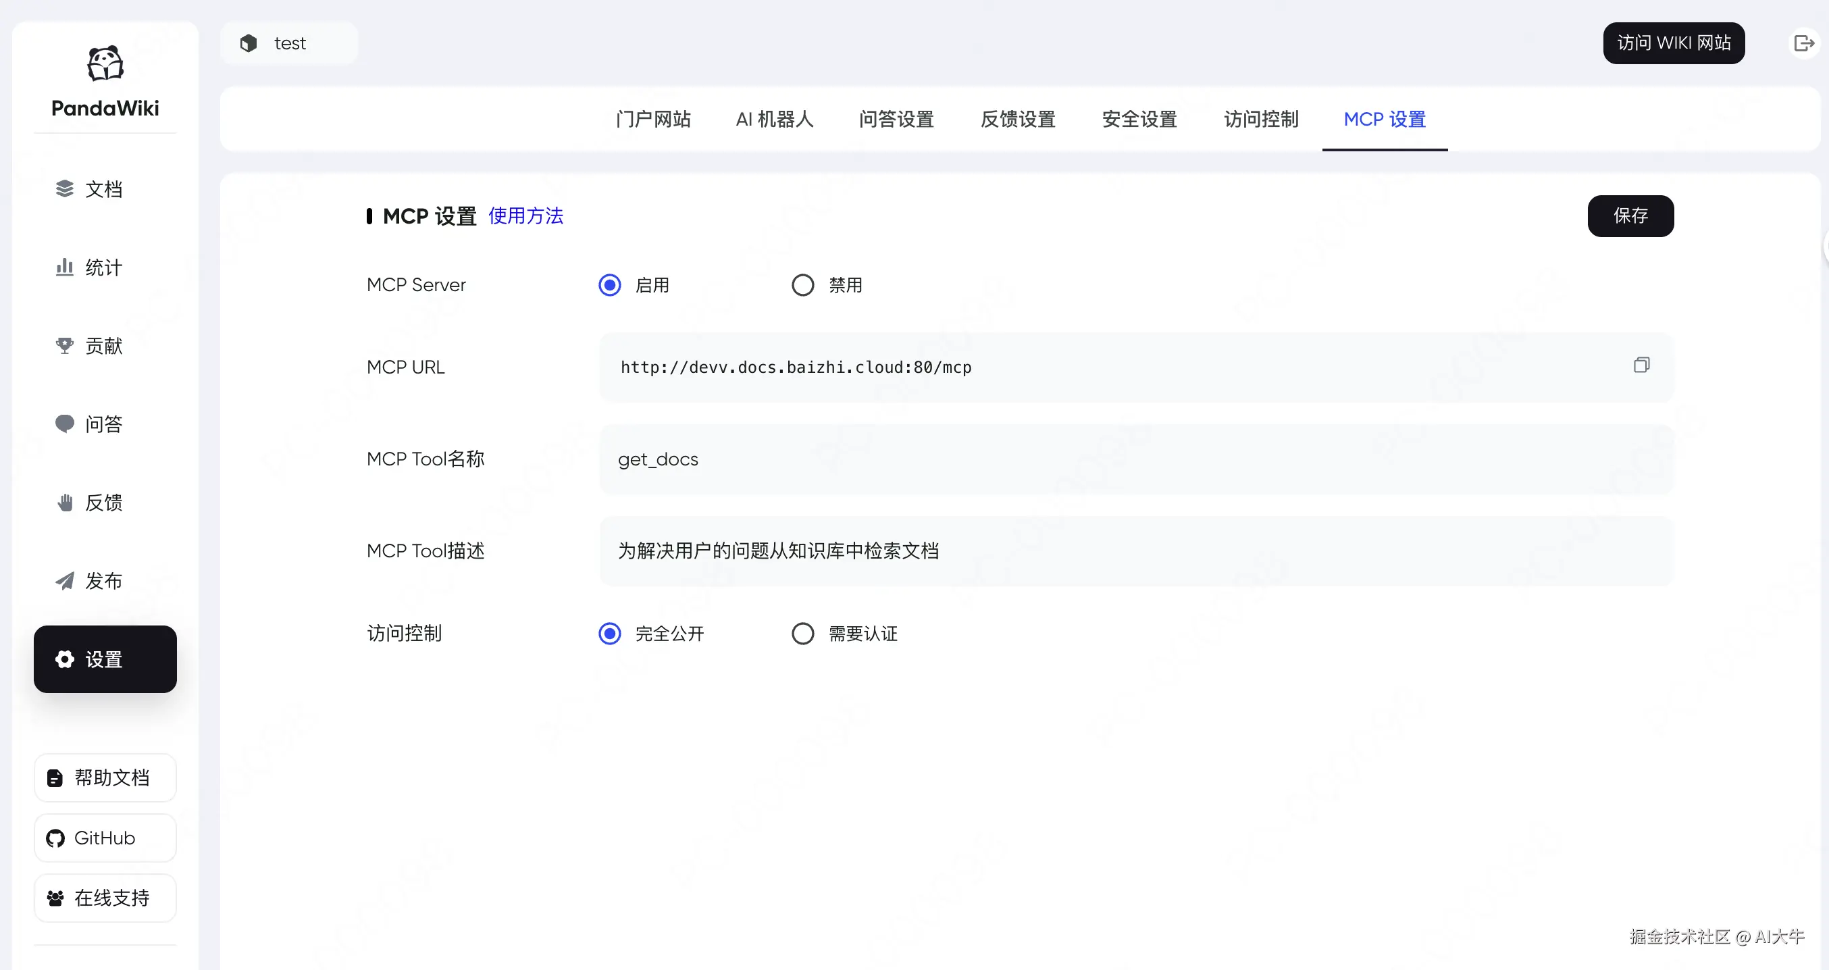The height and width of the screenshot is (970, 1829).
Task: Select 启用 to enable MCP Server
Action: click(x=610, y=286)
